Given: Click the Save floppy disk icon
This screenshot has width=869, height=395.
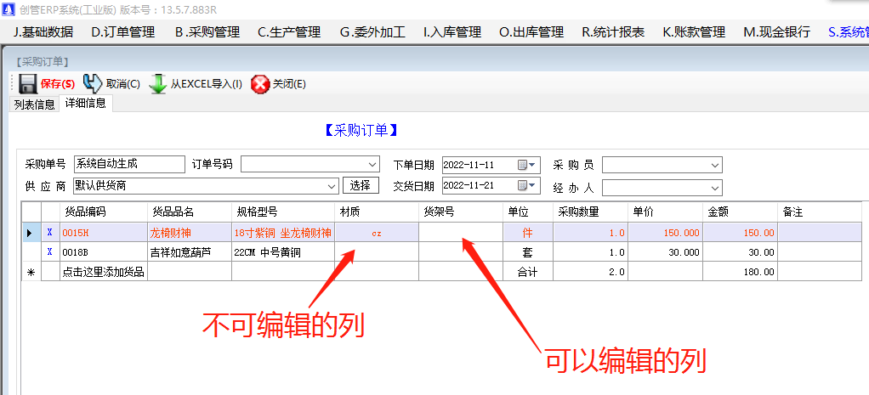Looking at the screenshot, I should click(x=28, y=83).
